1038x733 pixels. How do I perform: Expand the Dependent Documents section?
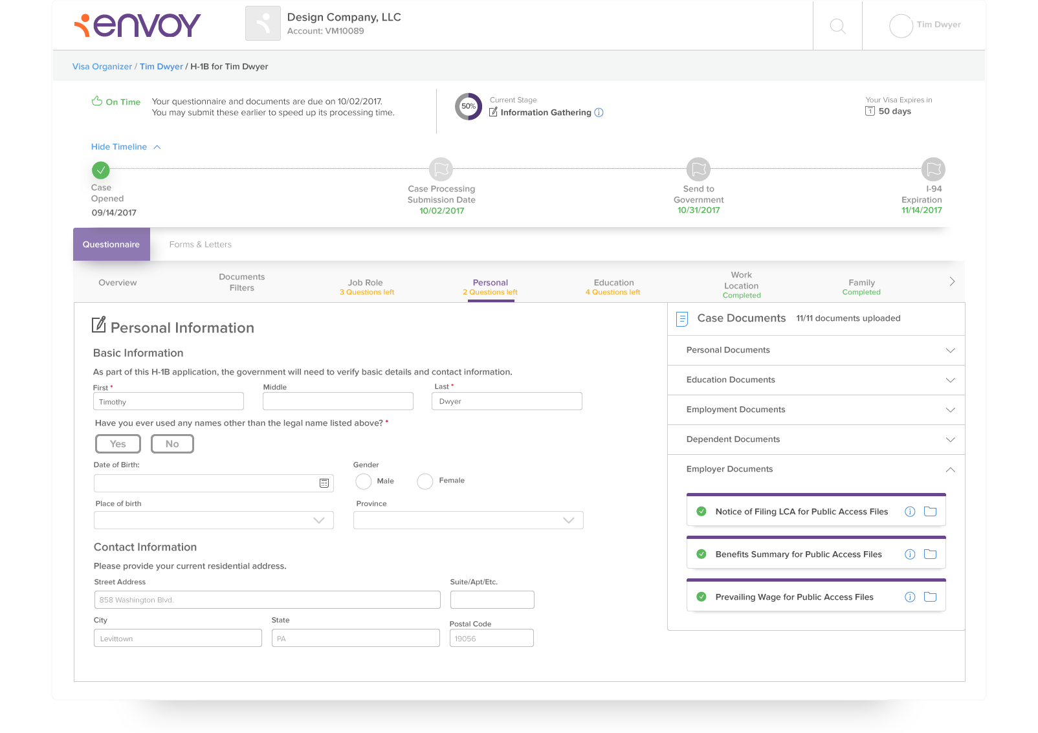816,439
